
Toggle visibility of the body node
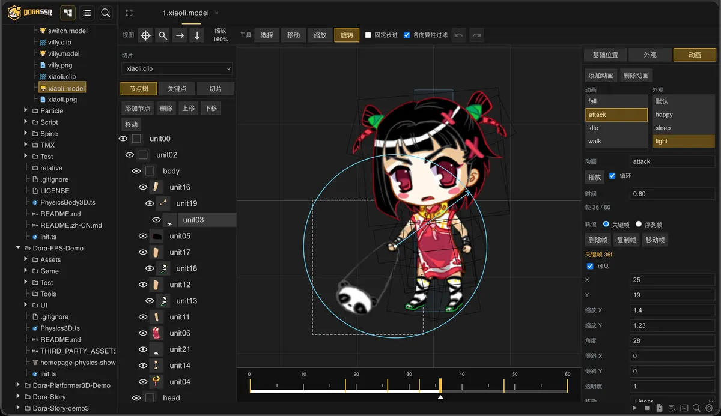point(136,171)
